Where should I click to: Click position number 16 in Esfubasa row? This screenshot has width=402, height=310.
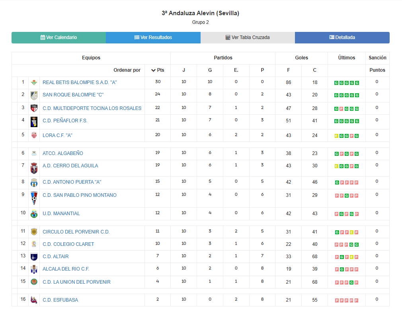(x=23, y=299)
